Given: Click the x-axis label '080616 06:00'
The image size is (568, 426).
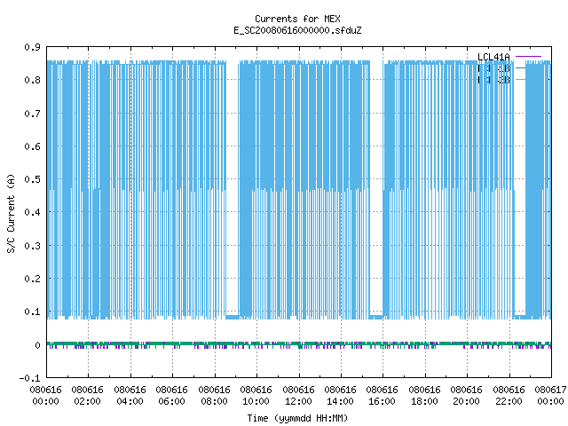Looking at the screenshot, I should pos(172,396).
